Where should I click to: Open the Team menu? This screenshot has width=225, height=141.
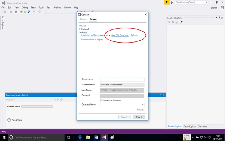pos(33,7)
